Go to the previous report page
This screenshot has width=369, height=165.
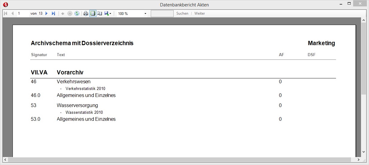coord(13,13)
